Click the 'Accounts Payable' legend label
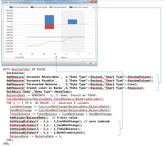Image resolution: width=165 pixels, height=146 pixels. (x=41, y=7)
